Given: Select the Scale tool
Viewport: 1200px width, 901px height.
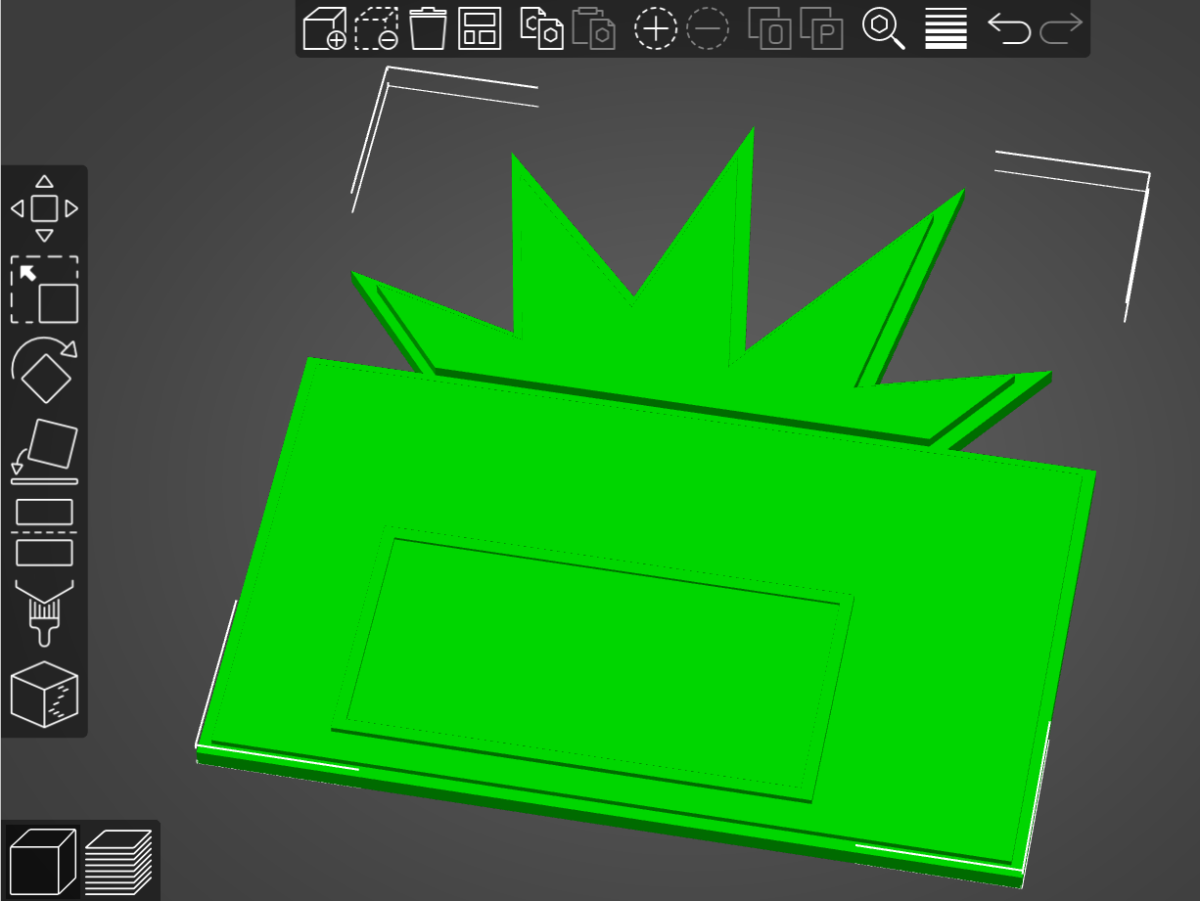Looking at the screenshot, I should point(44,290).
